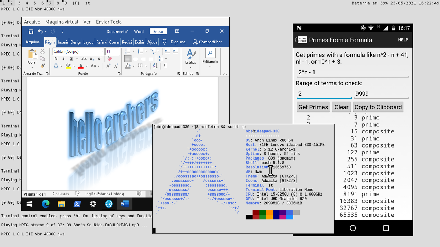Toggle left alignment in Word
The width and height of the screenshot is (440, 247).
pos(128,59)
